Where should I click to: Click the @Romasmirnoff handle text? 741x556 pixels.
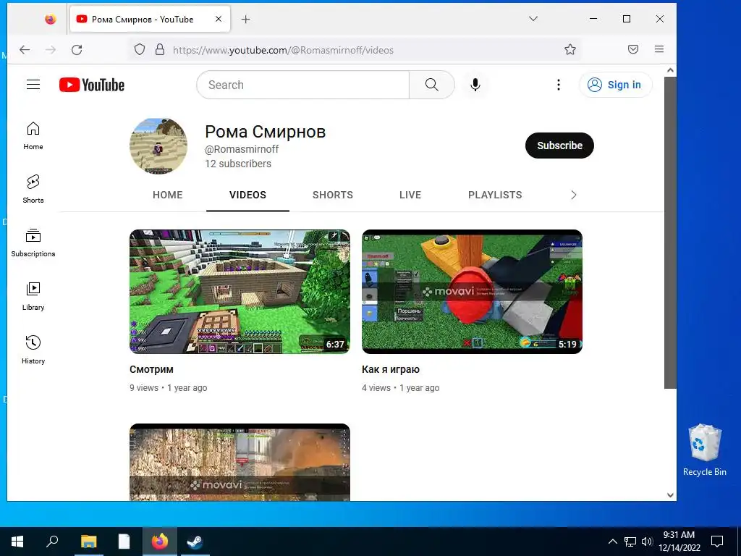(242, 149)
